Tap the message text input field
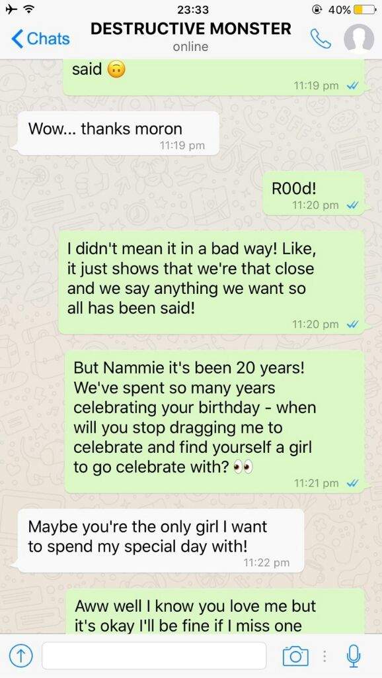The image size is (382, 678). (154, 656)
